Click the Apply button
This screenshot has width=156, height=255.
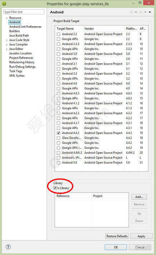click(x=141, y=236)
